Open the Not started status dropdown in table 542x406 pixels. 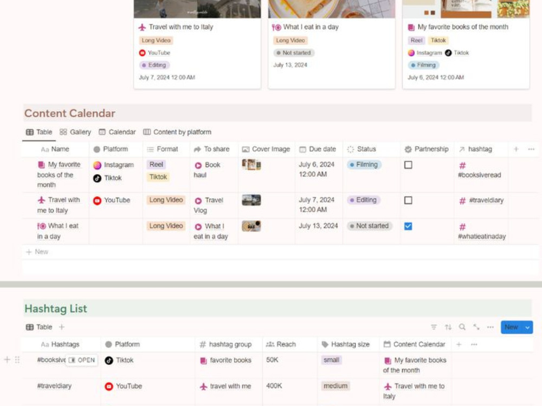(370, 226)
